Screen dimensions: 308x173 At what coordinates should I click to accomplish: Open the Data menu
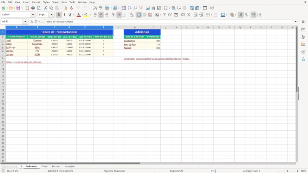64,2
